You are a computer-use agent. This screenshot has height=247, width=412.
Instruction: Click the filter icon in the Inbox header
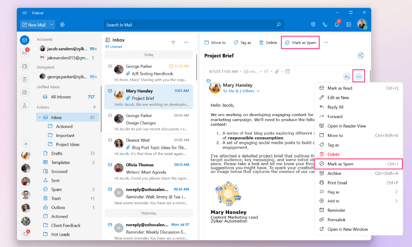pyautogui.click(x=173, y=42)
